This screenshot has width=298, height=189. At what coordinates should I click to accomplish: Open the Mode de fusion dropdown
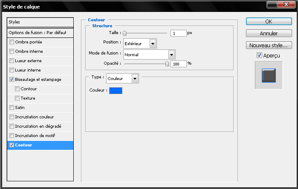tap(149, 54)
